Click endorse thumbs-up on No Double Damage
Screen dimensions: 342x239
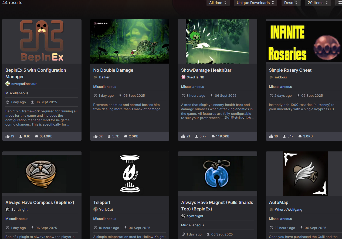click(x=96, y=136)
